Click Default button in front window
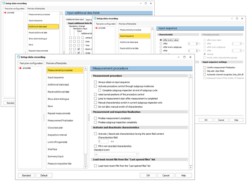This screenshot has height=181, width=247. [44, 175]
